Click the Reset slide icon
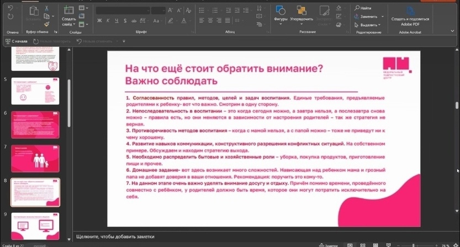This screenshot has width=460, height=247. [82, 16]
